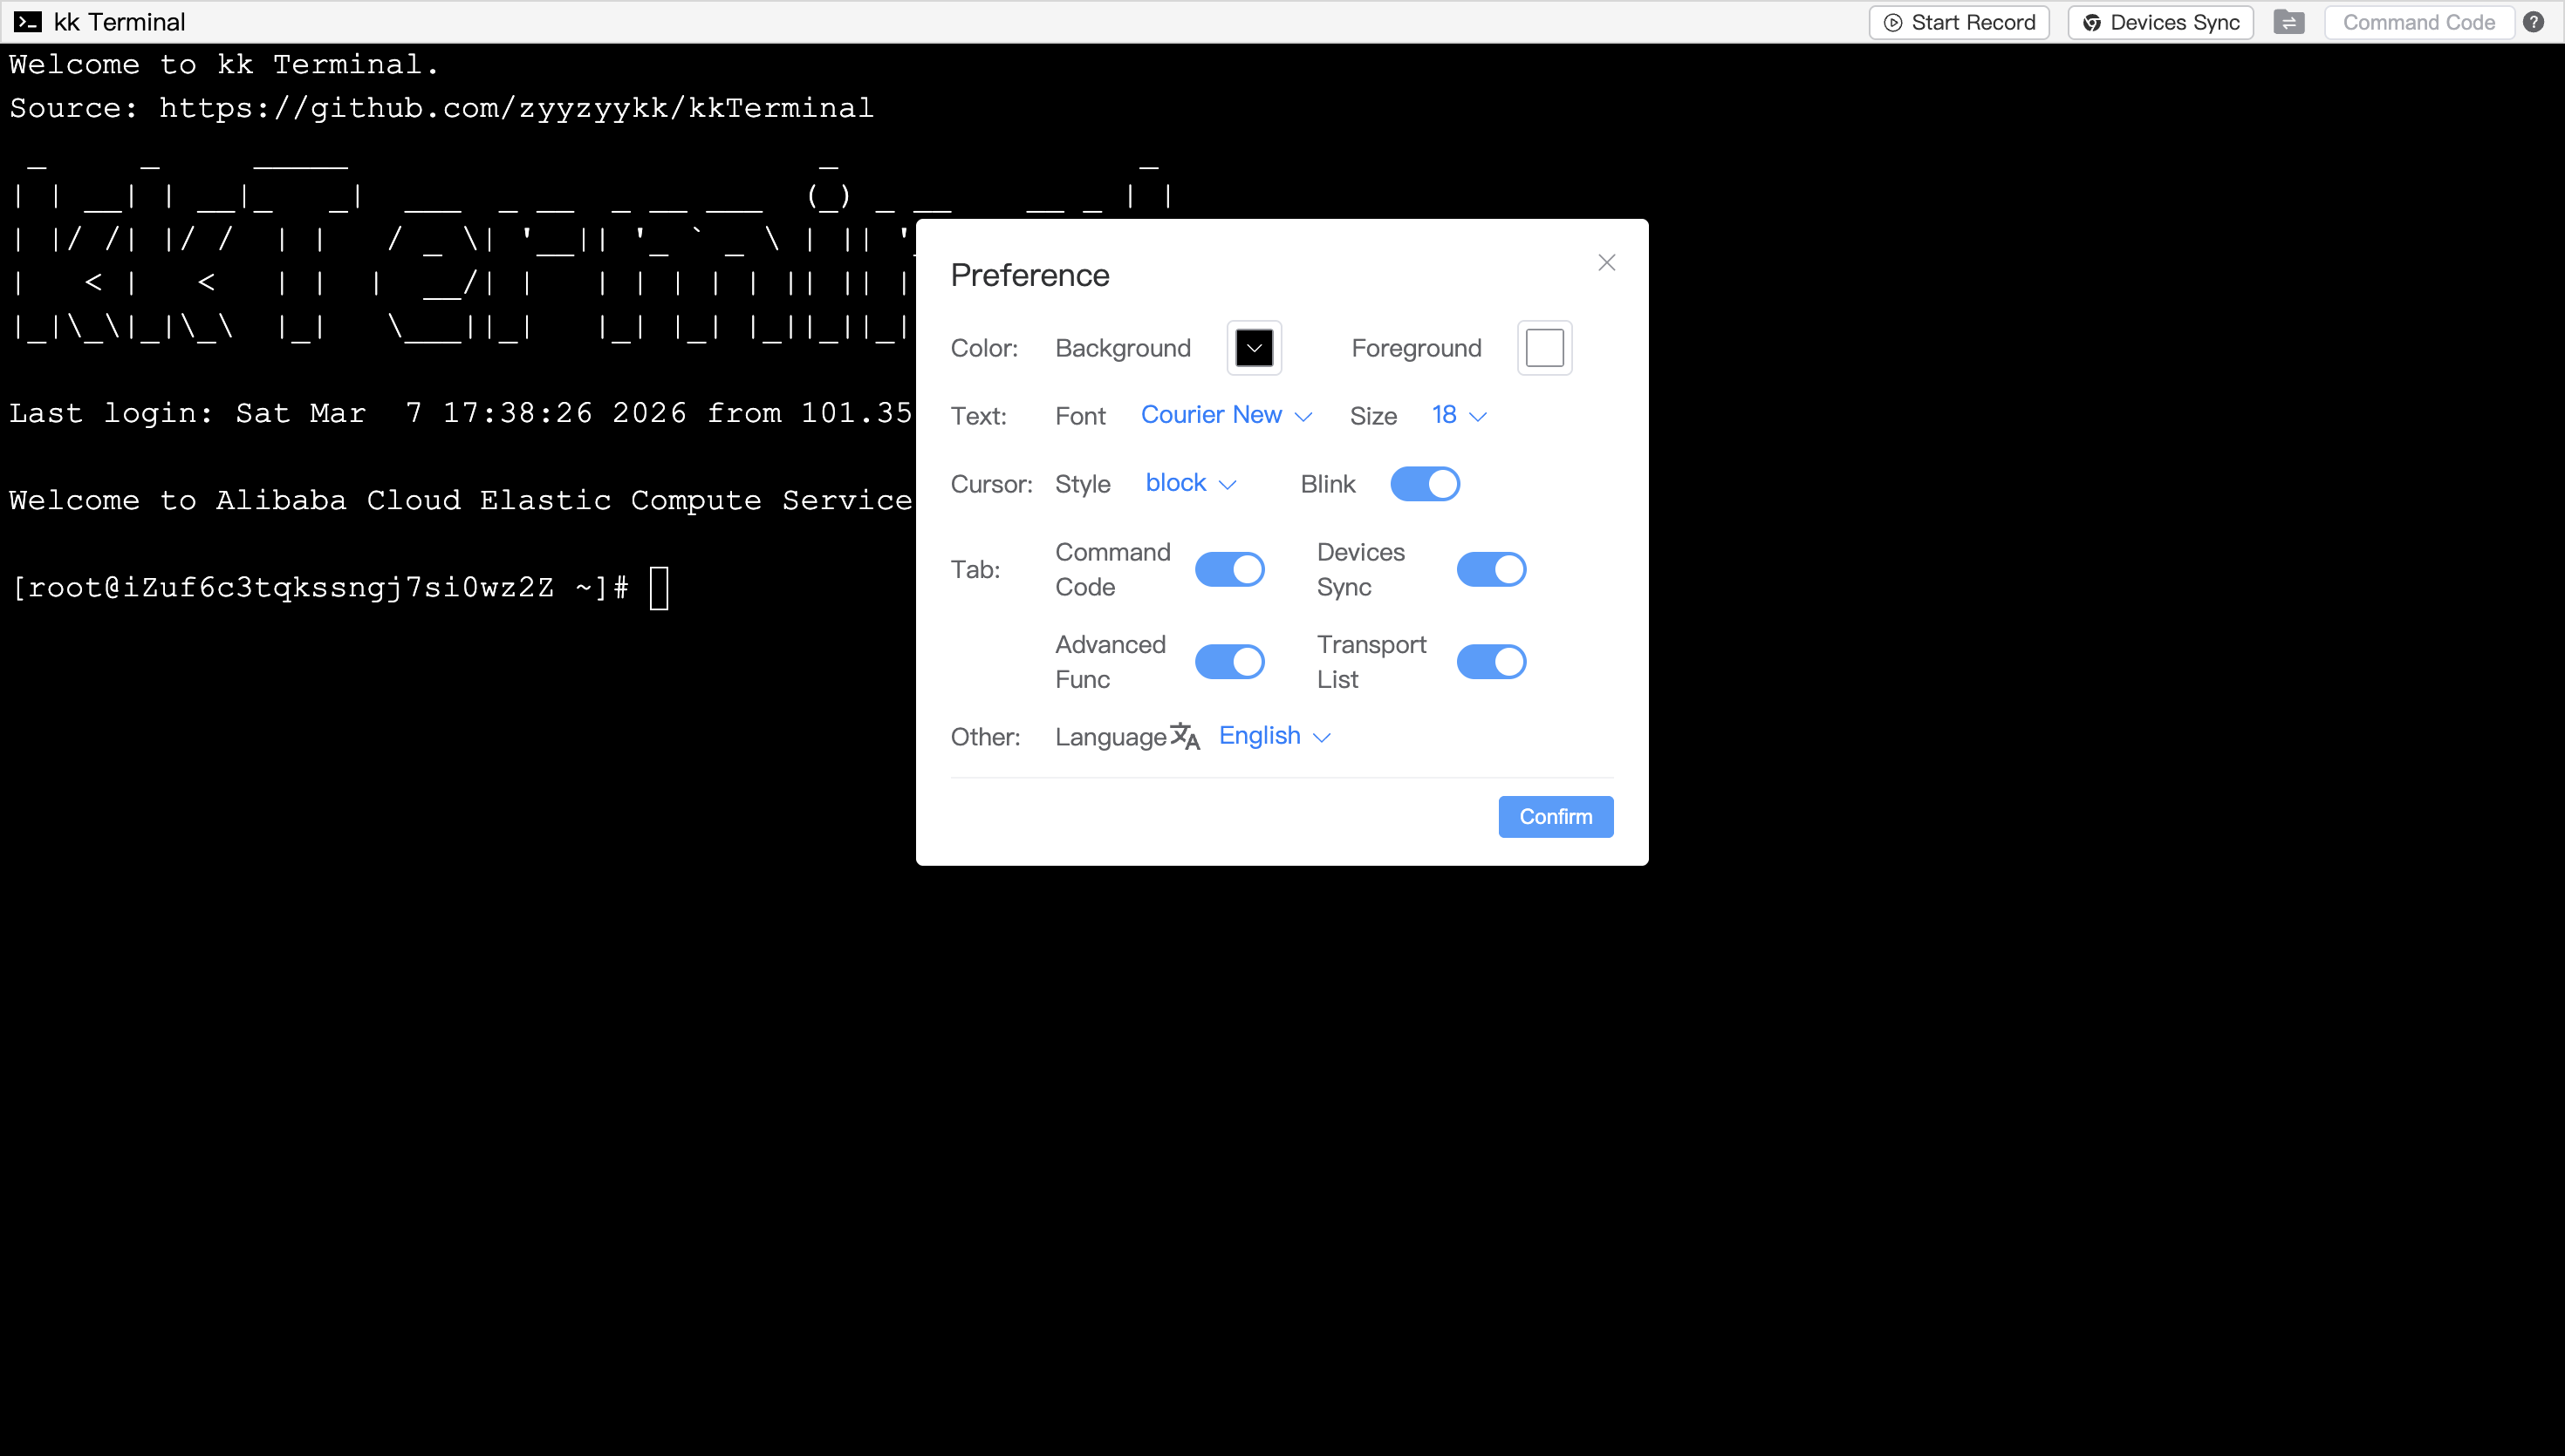The height and width of the screenshot is (1456, 2565).
Task: Turn off the Devices Sync toggle
Action: (1491, 569)
